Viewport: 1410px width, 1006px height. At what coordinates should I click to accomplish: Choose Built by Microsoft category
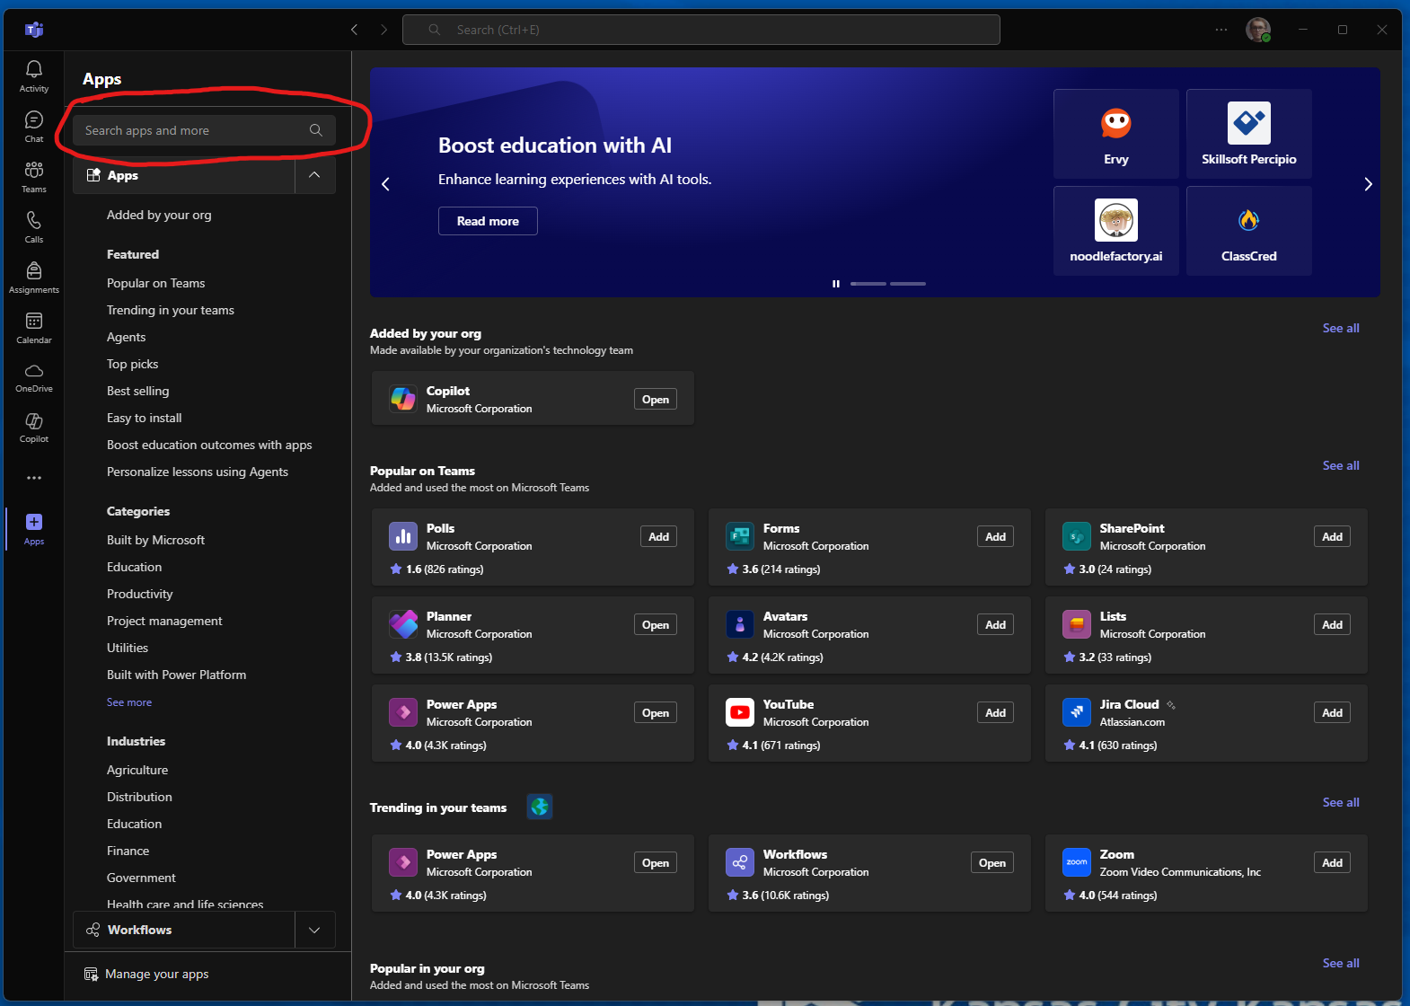(156, 540)
